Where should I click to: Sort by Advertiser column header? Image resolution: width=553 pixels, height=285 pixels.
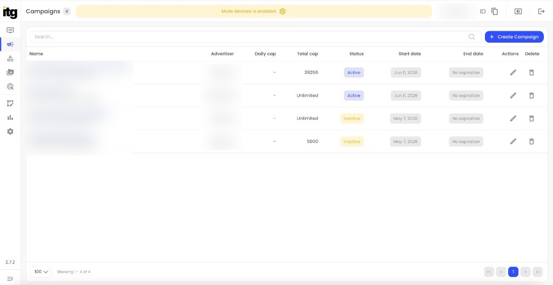pos(222,54)
